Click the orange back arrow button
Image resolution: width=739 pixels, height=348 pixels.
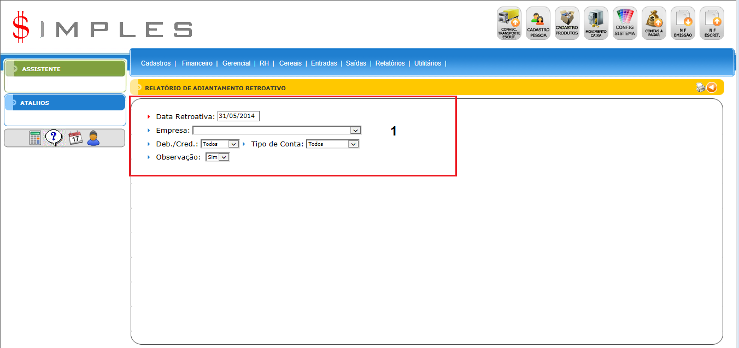pos(711,87)
